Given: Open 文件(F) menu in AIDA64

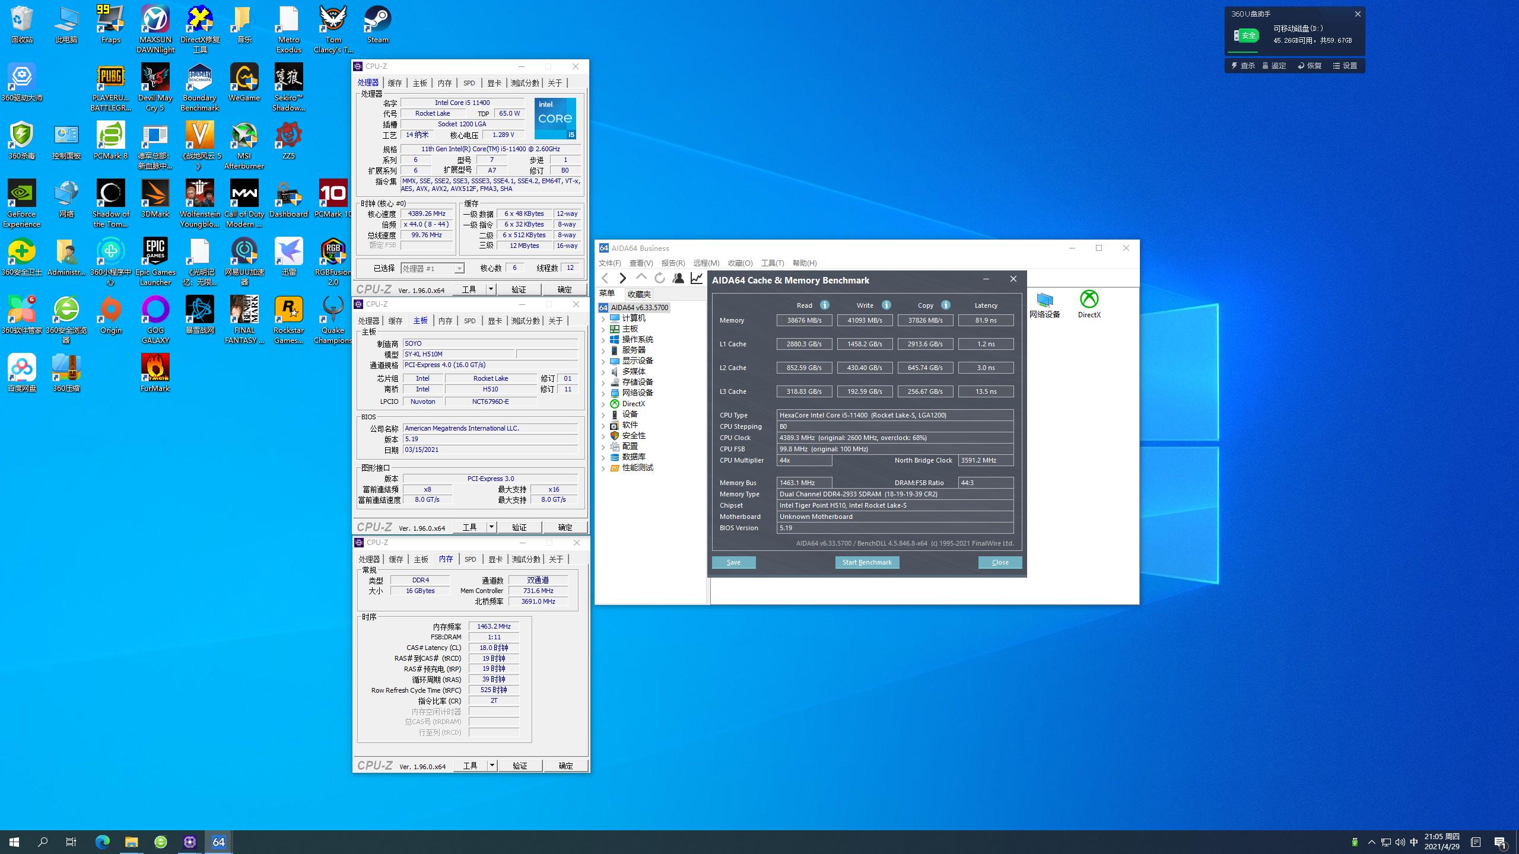Looking at the screenshot, I should pos(609,263).
